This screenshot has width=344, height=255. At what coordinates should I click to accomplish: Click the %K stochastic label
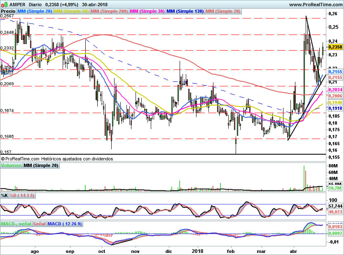point(5,195)
